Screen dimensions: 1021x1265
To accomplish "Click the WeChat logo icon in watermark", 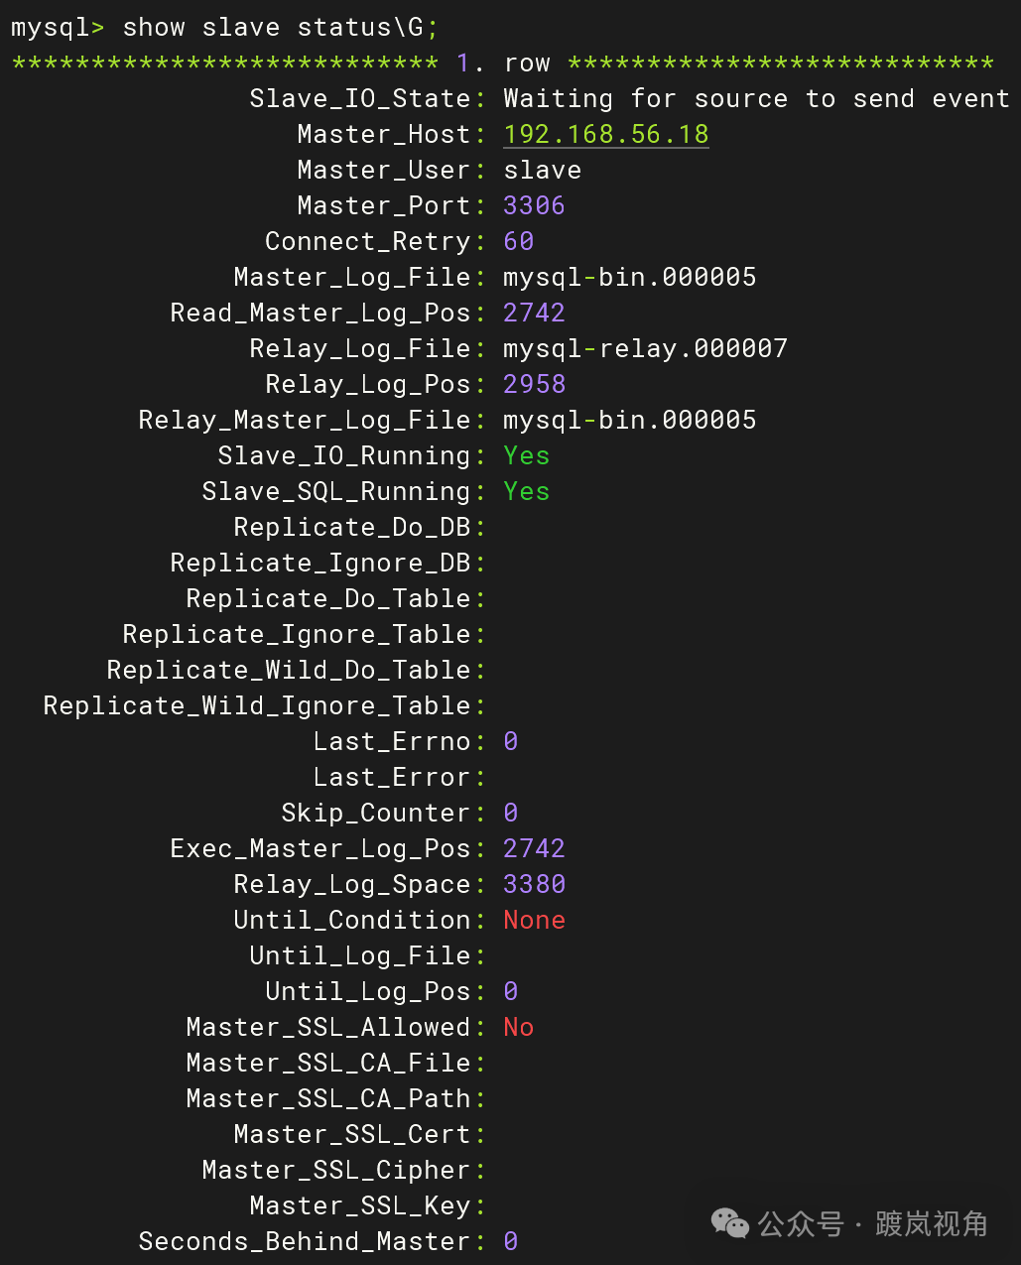I will (x=730, y=1223).
